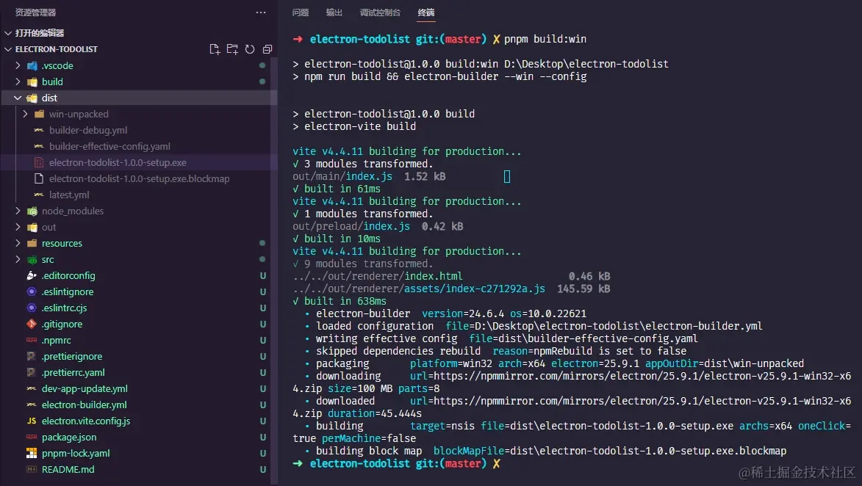Click the setup.exe file icon in dist
Image resolution: width=862 pixels, height=486 pixels.
click(x=39, y=162)
